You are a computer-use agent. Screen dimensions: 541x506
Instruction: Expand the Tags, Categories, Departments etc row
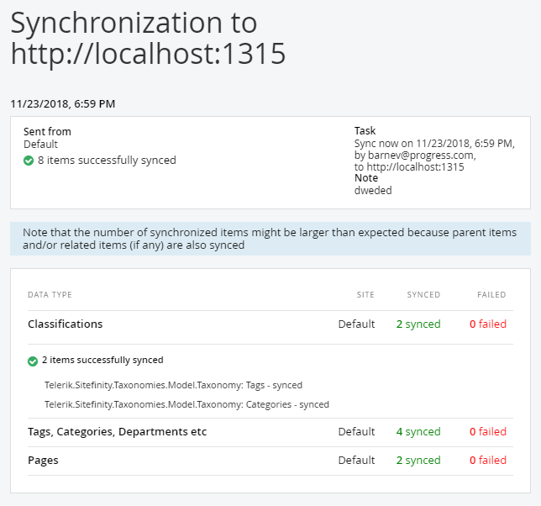[117, 431]
